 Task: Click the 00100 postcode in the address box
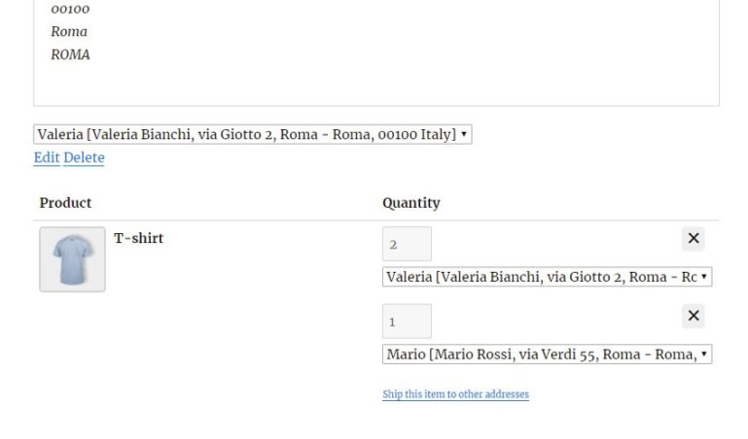(71, 9)
